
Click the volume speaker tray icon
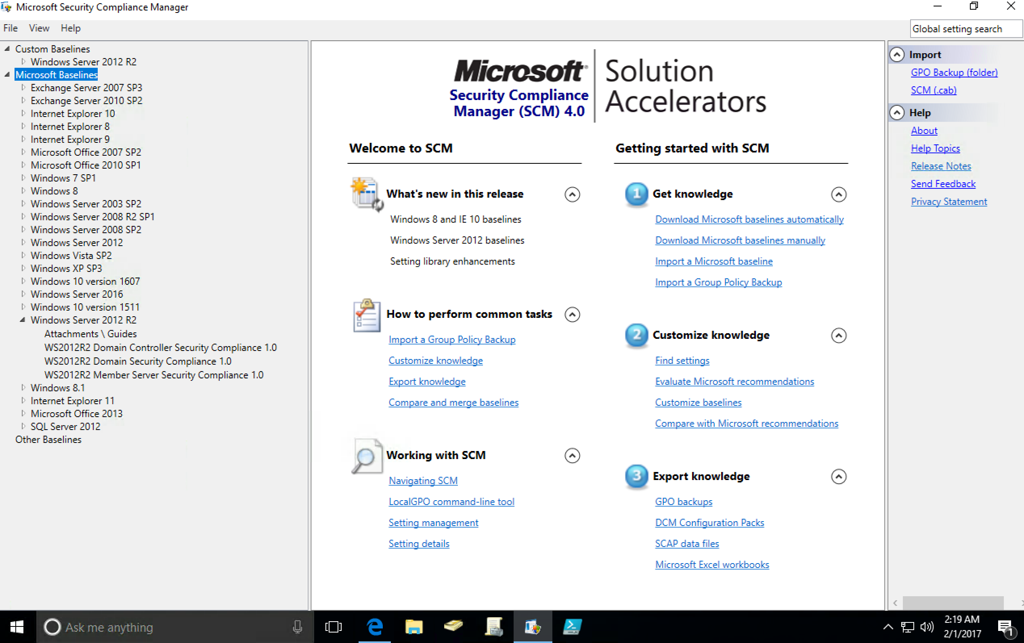point(927,627)
